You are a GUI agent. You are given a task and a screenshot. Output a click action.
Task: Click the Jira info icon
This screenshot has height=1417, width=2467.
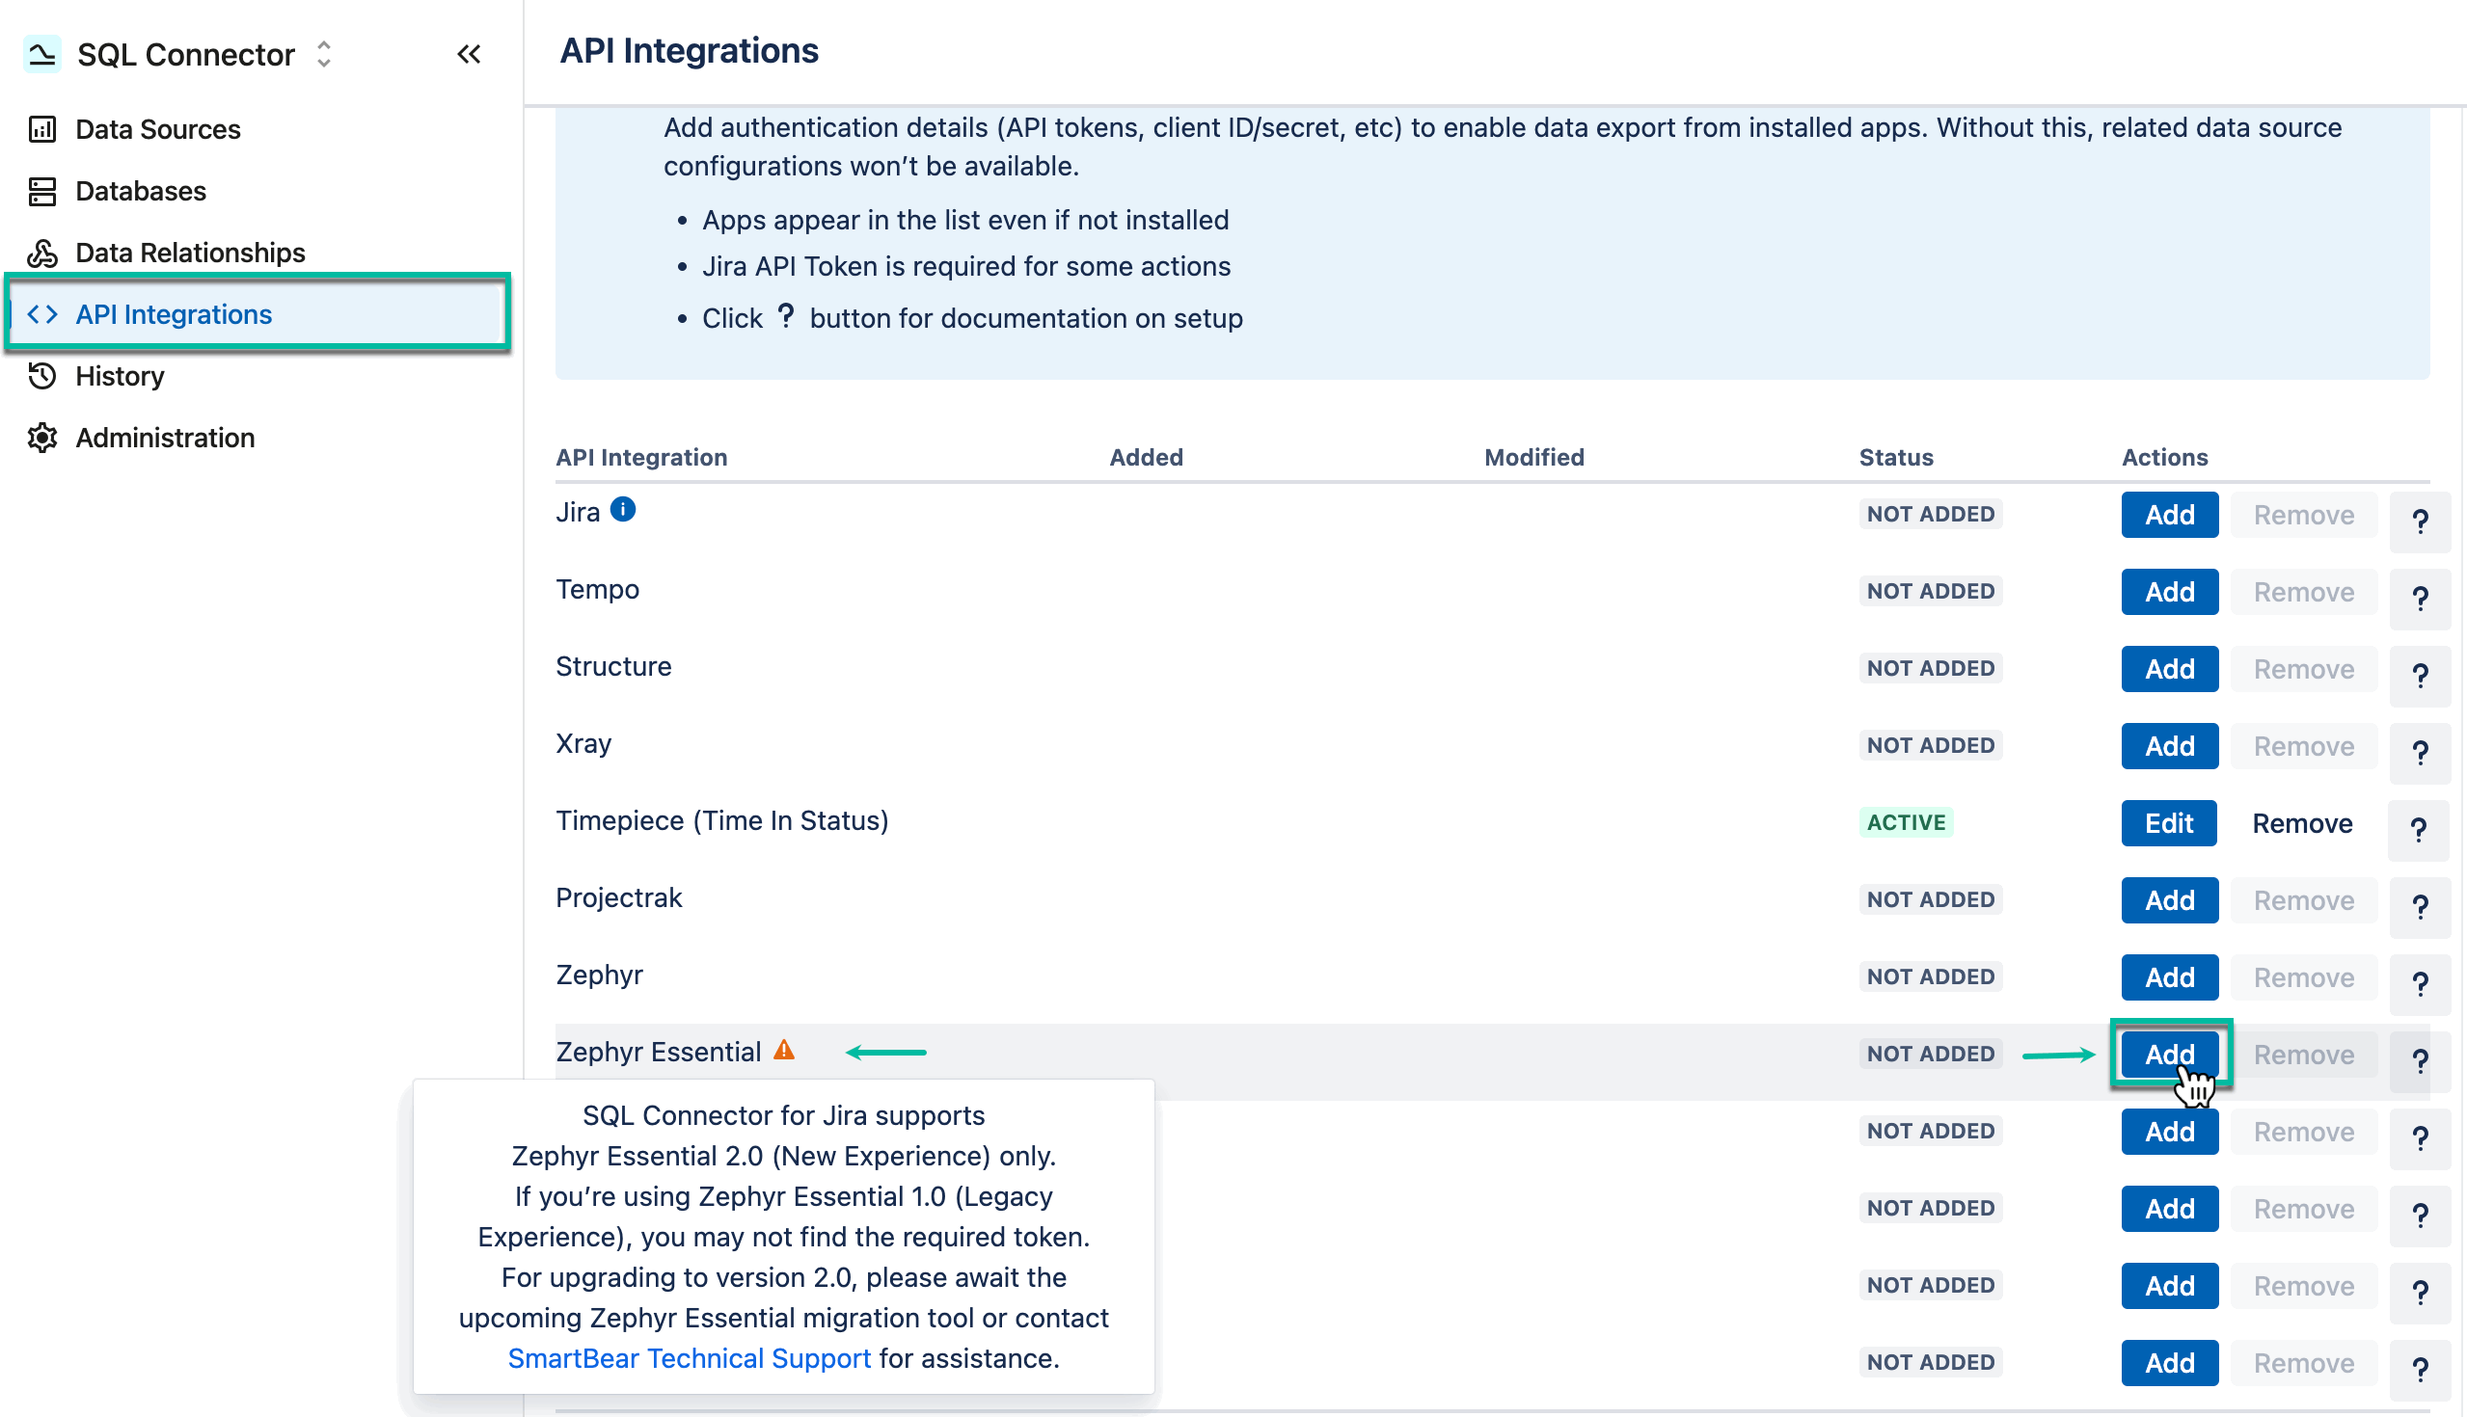[x=623, y=508]
